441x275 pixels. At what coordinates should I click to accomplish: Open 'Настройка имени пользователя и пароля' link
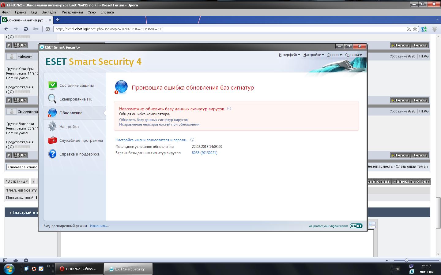pyautogui.click(x=152, y=140)
